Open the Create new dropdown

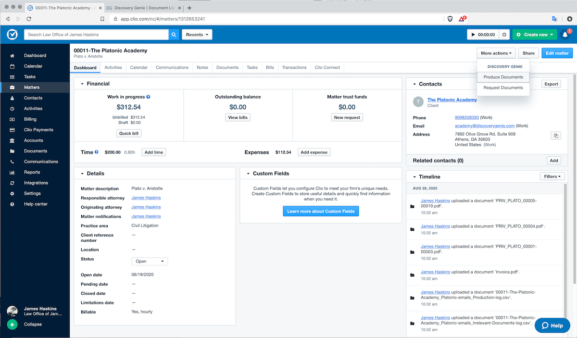(x=534, y=35)
